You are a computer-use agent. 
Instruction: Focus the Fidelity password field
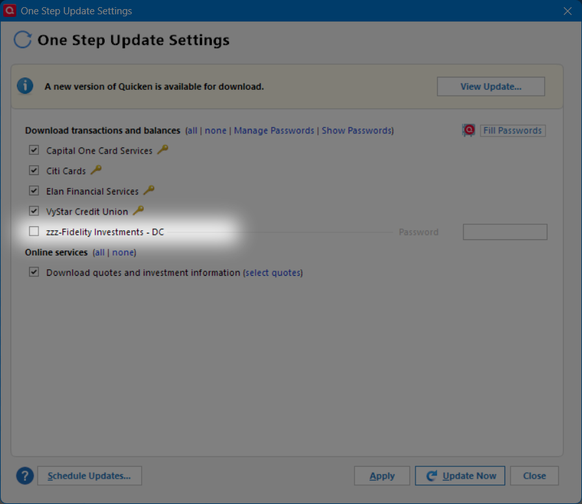[x=505, y=232]
